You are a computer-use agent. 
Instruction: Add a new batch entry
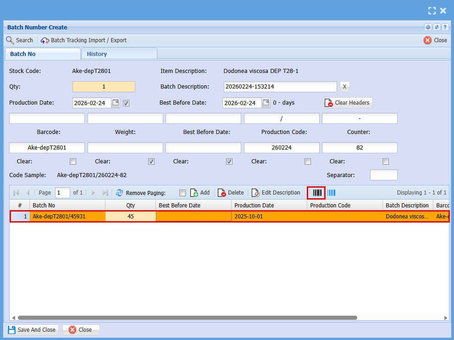point(200,193)
